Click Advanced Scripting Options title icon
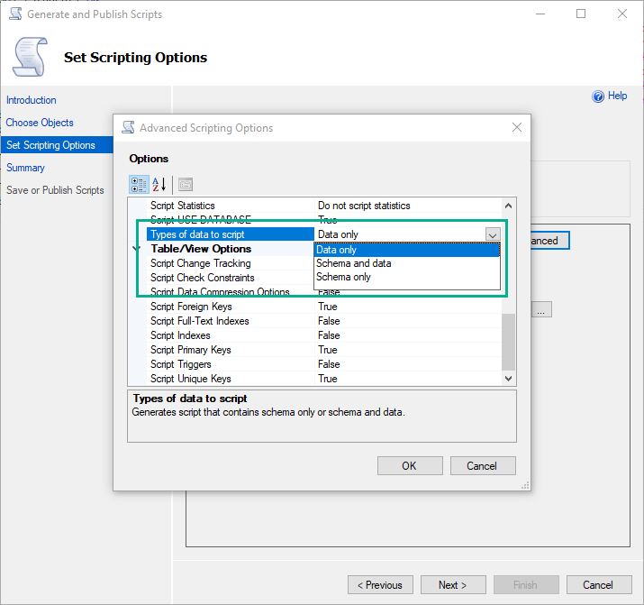 [x=128, y=128]
